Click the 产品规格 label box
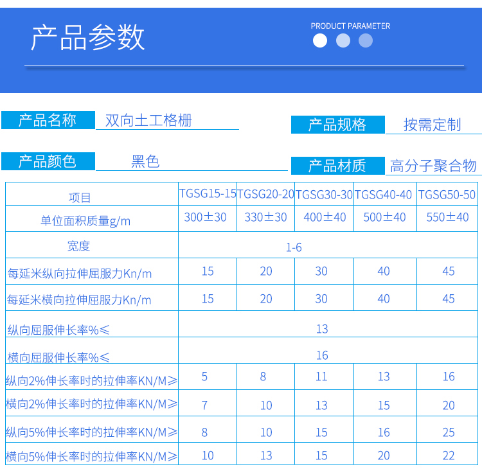The image size is (482, 469). coord(338,125)
